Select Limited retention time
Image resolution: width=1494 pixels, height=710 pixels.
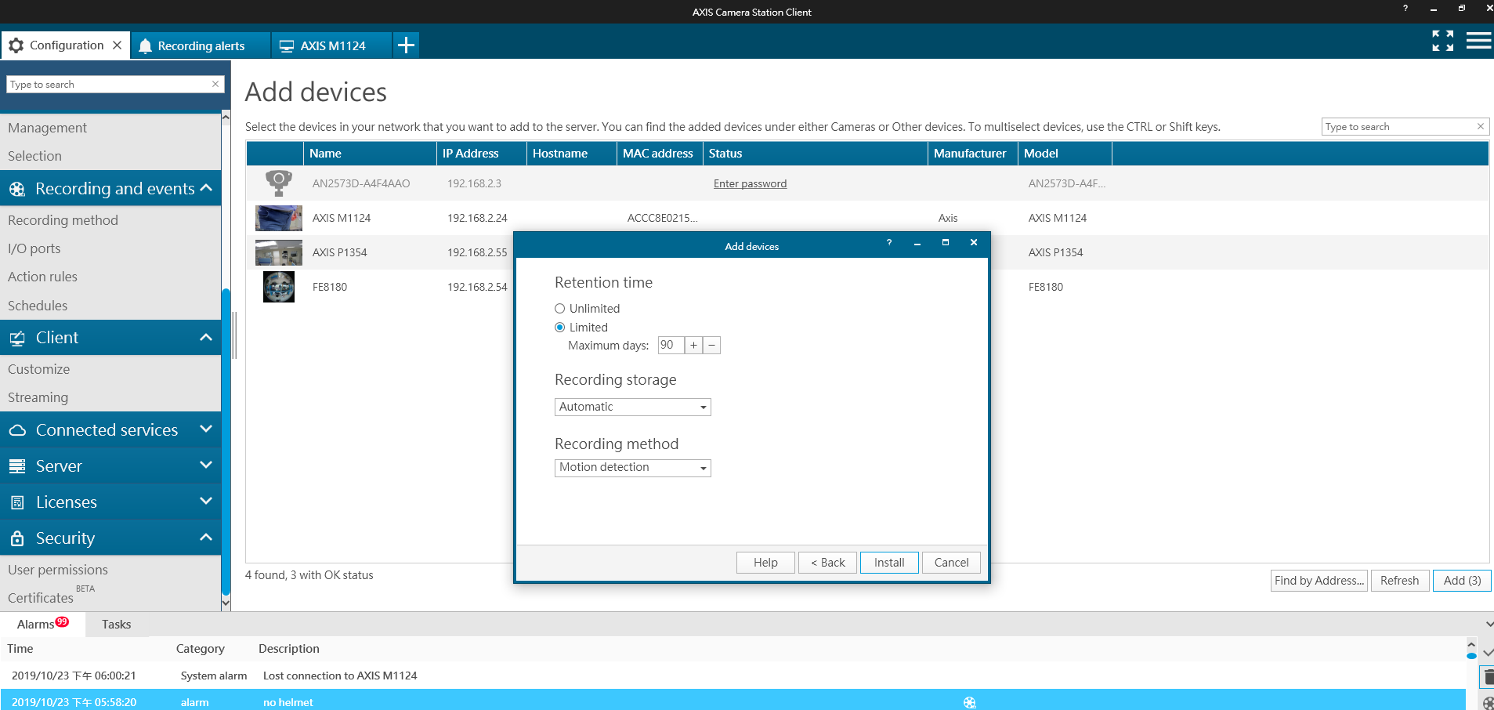[x=560, y=328]
